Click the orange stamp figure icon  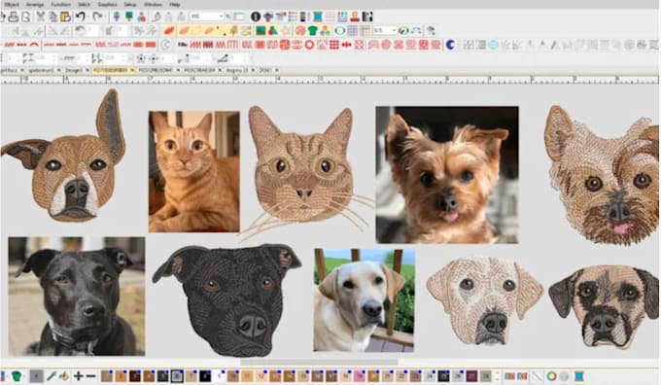point(355,17)
